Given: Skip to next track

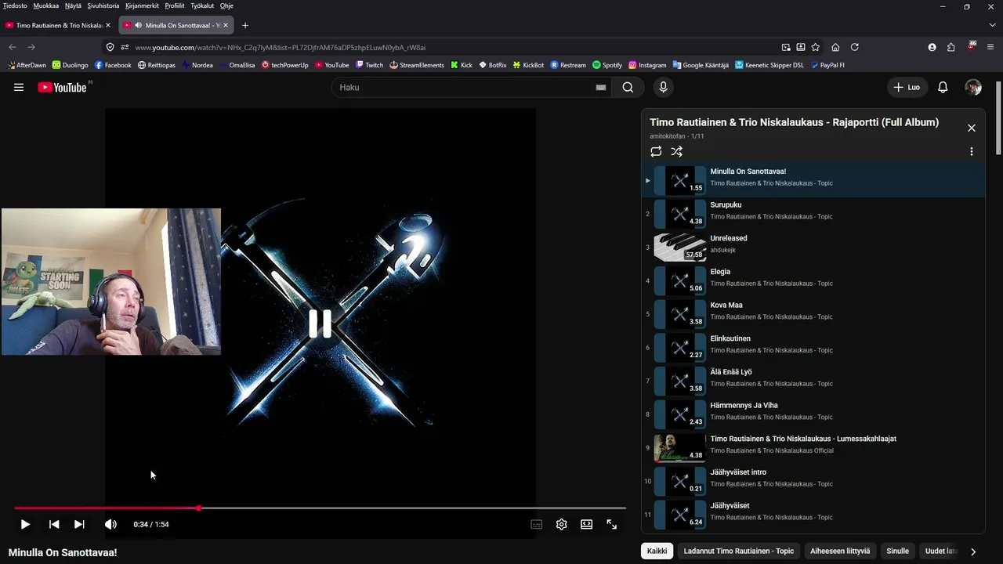Looking at the screenshot, I should tap(79, 524).
